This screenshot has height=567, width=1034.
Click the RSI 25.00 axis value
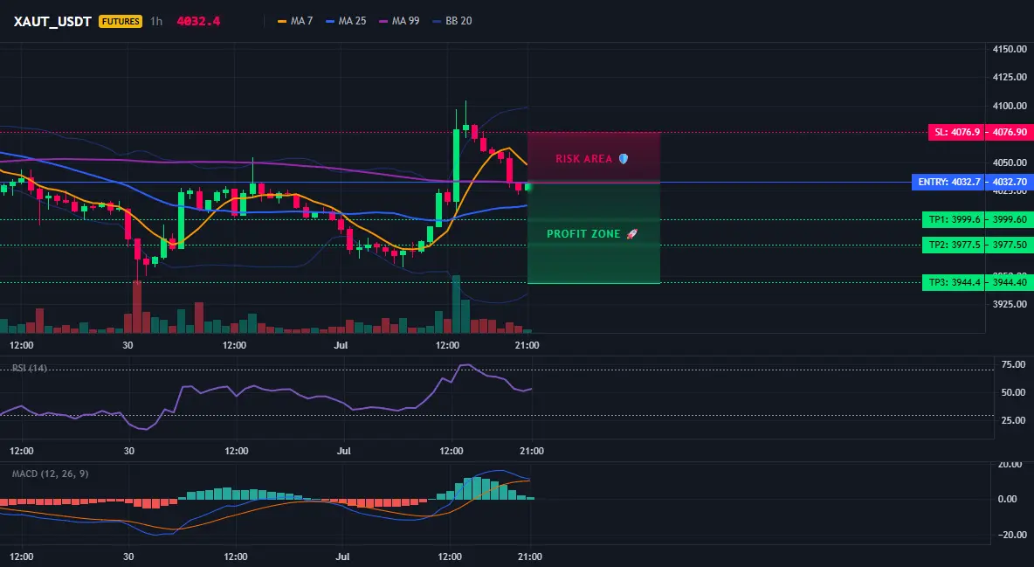coord(1013,420)
